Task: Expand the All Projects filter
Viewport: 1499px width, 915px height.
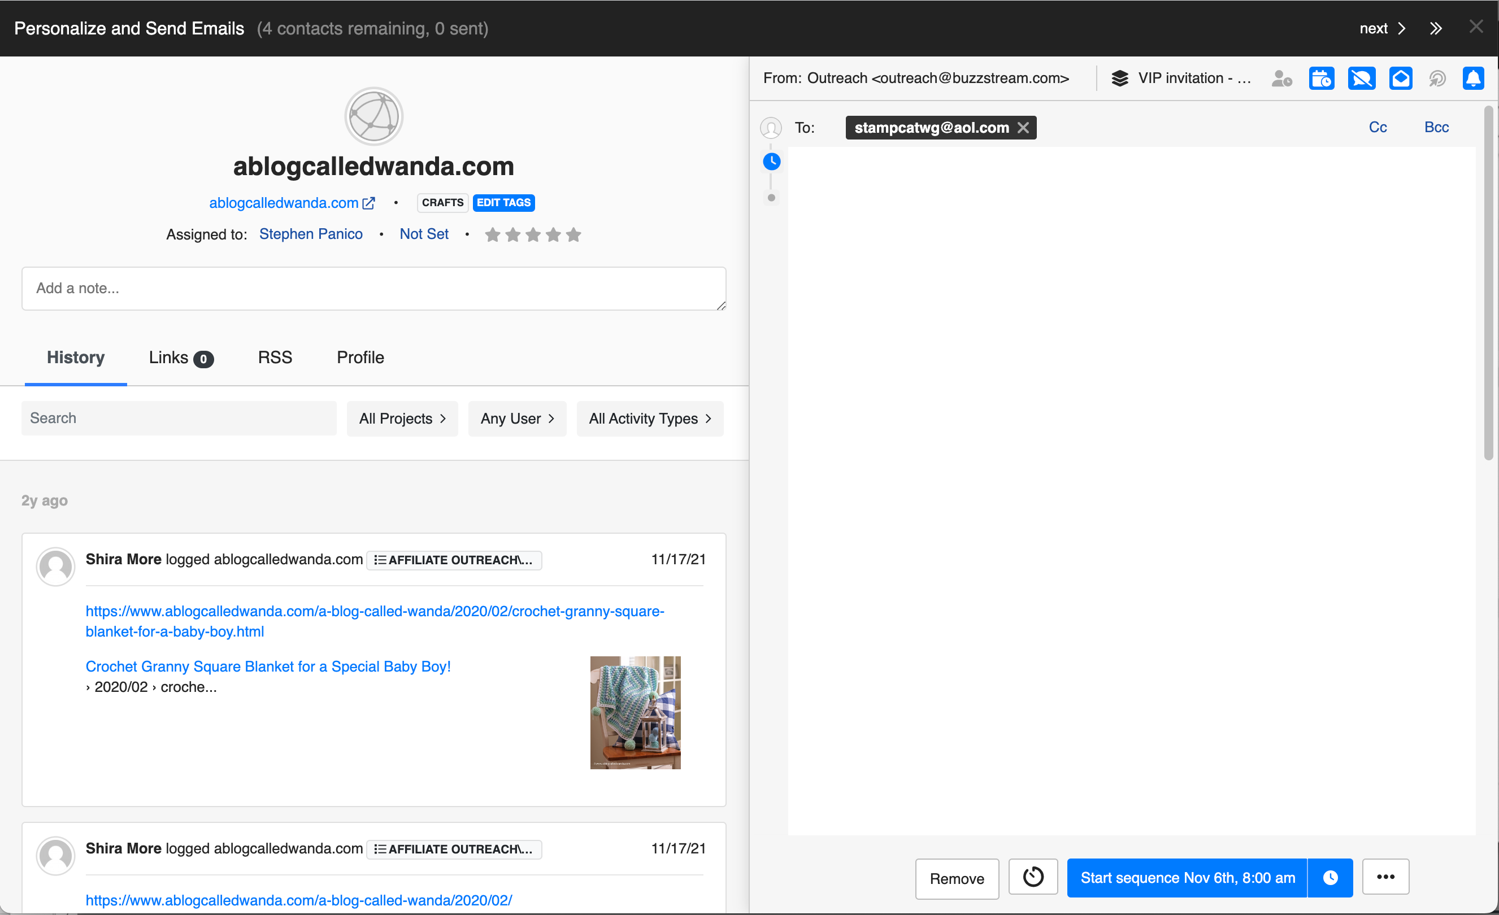Action: click(402, 419)
